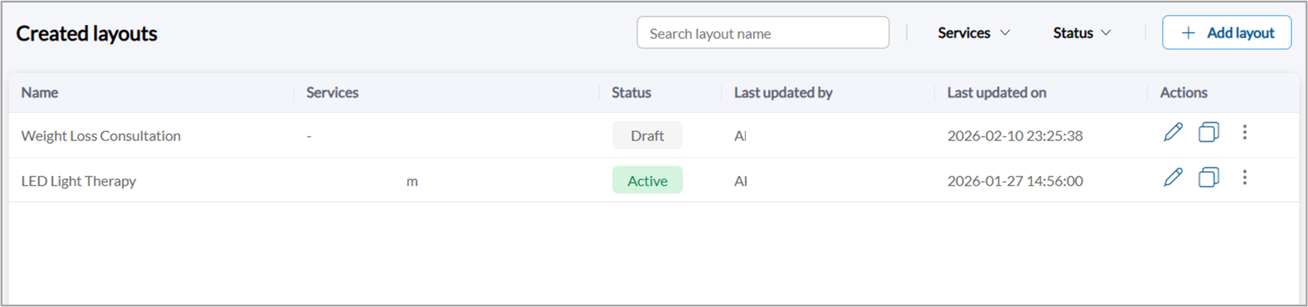Click the 2026-02-10 23:25:38 timestamp cell
The image size is (1308, 307).
[x=1015, y=136]
